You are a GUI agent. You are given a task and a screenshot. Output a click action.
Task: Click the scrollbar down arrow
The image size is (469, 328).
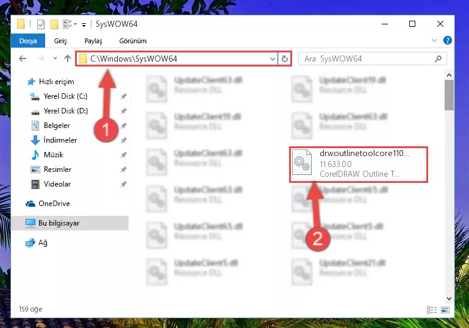pos(449,298)
